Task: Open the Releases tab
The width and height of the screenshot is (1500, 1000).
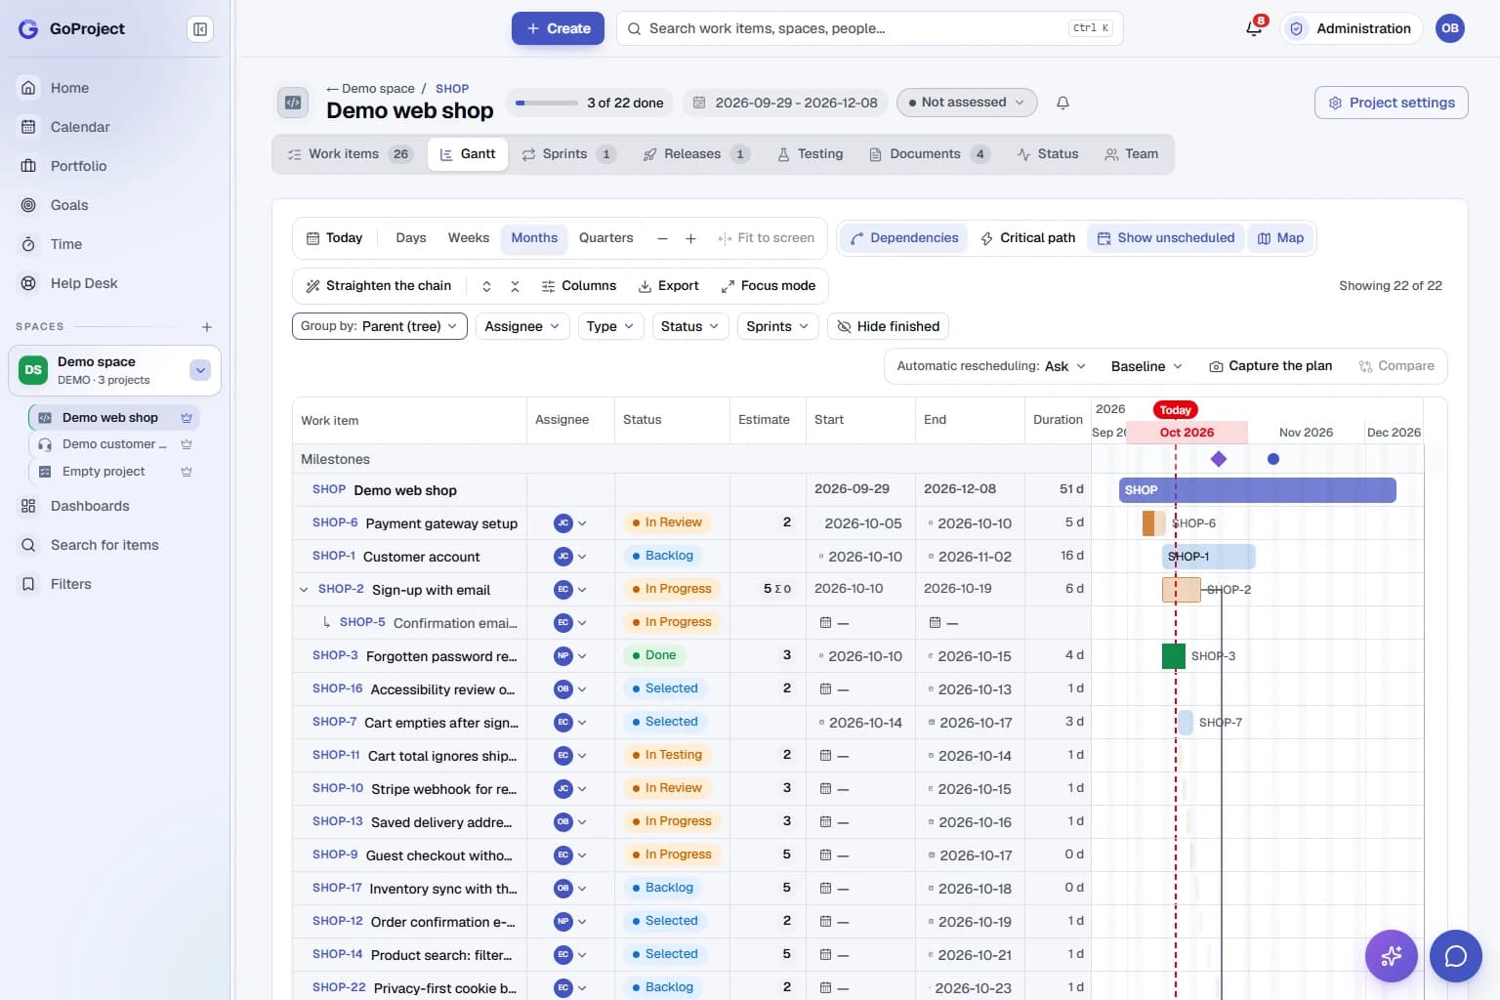Action: tap(695, 154)
